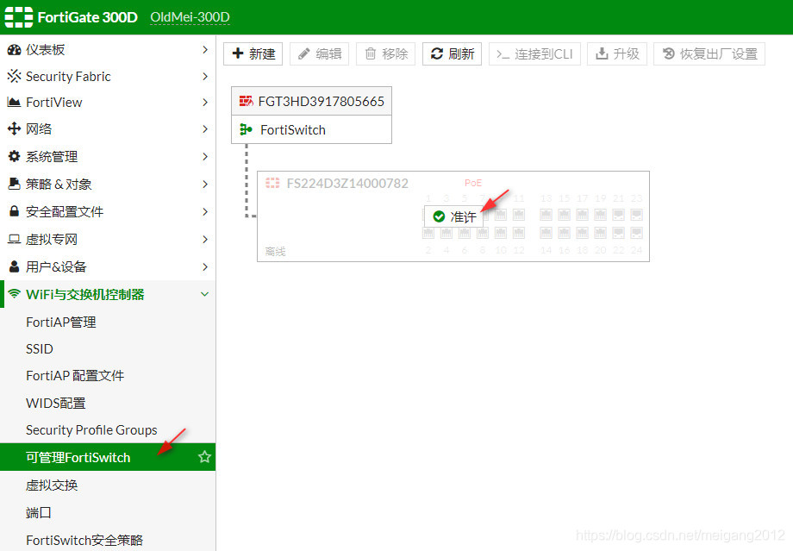Select 可管理FortiSwitch menu item
The image size is (793, 551).
click(108, 457)
